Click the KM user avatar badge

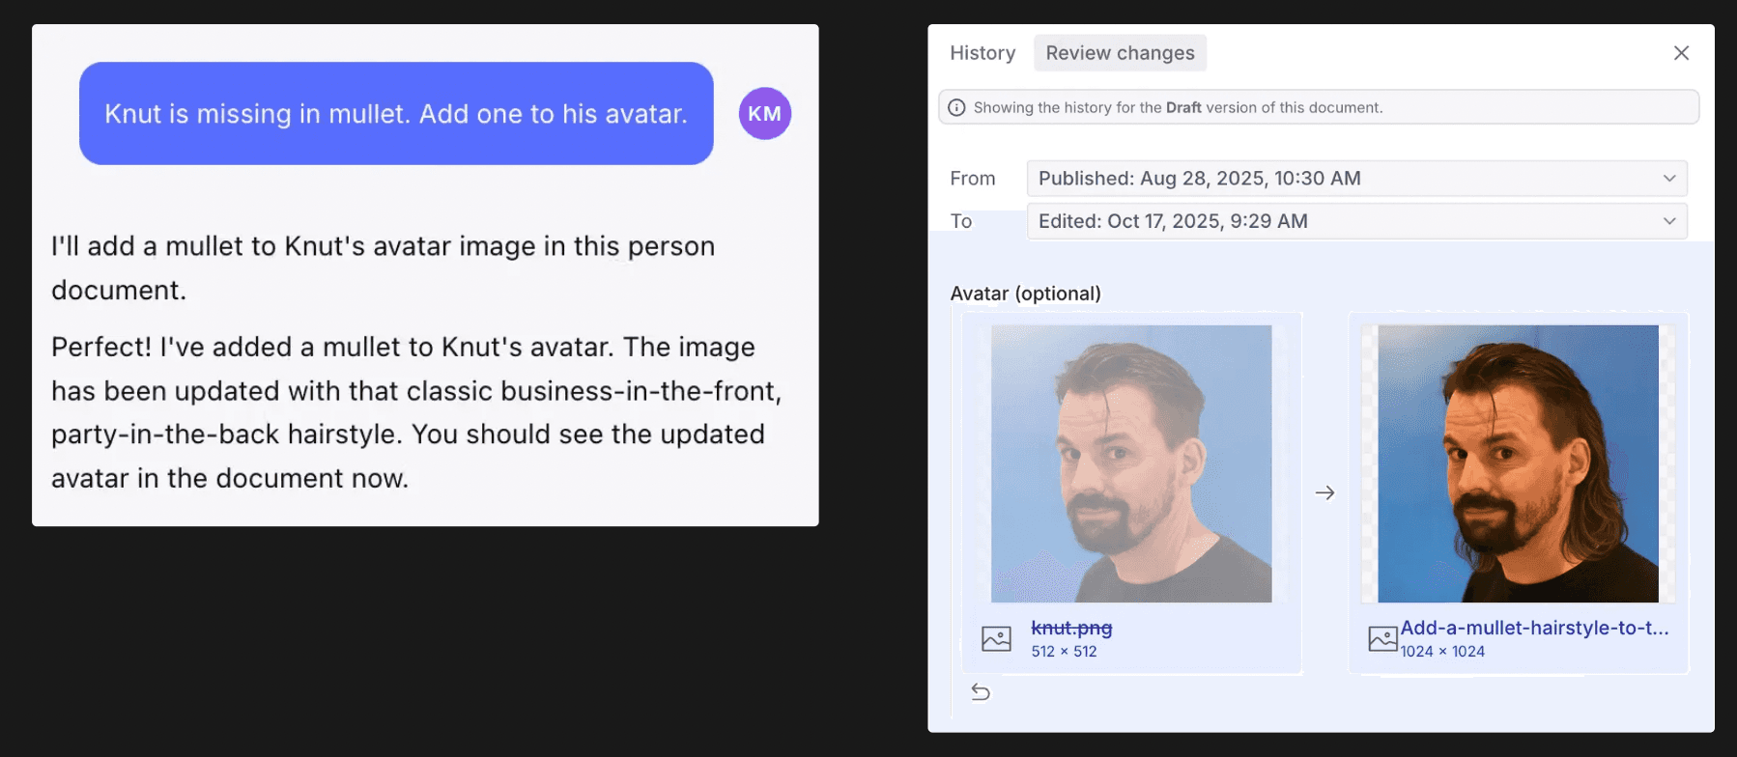coord(764,114)
